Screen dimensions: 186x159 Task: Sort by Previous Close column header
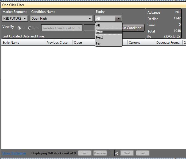[59, 43]
